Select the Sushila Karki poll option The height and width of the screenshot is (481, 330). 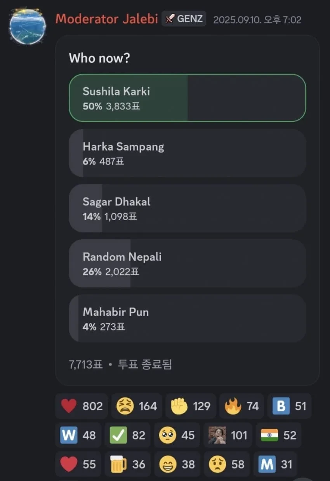(x=187, y=98)
